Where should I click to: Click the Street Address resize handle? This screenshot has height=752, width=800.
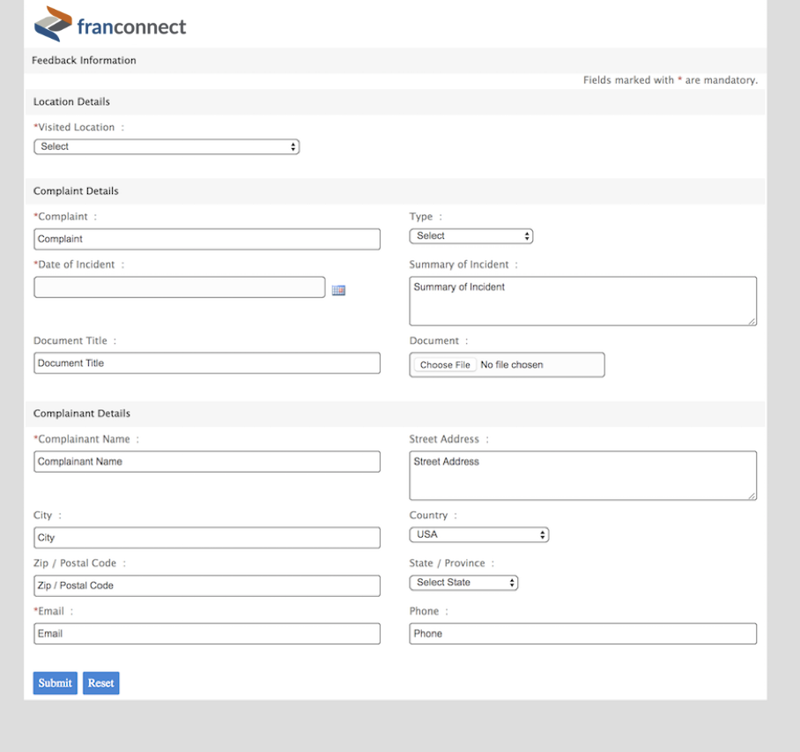pos(752,495)
